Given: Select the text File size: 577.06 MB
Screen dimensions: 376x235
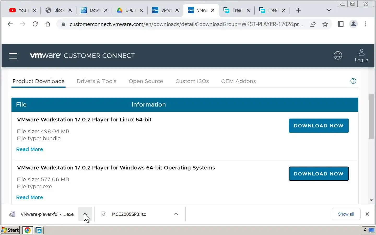Looking at the screenshot, I should coord(43,179).
